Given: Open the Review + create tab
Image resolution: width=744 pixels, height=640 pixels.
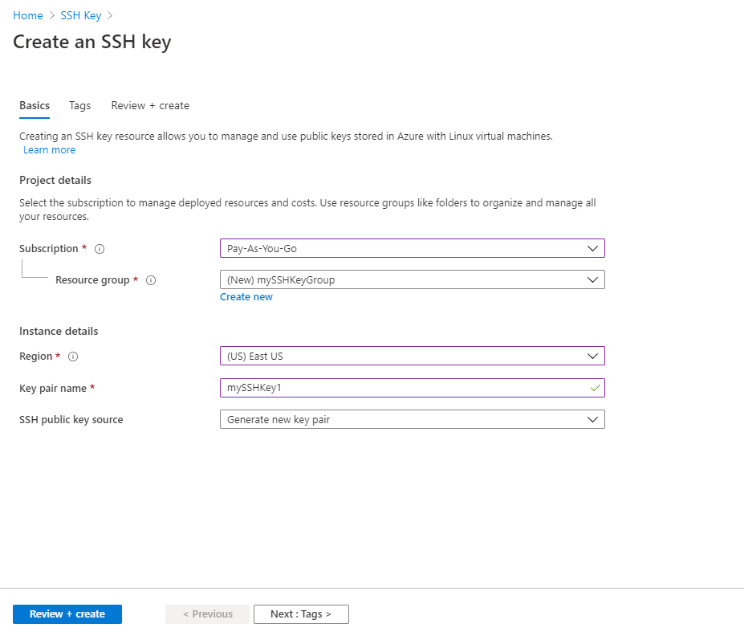Looking at the screenshot, I should tap(150, 105).
